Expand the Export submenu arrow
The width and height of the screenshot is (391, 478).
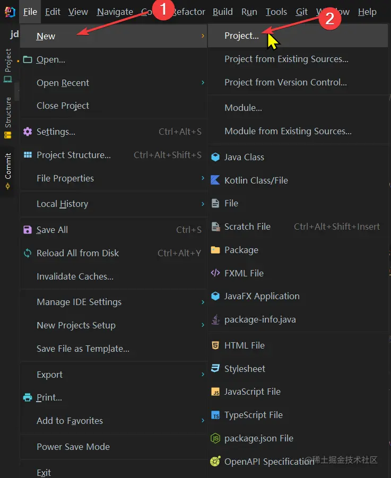pos(203,375)
